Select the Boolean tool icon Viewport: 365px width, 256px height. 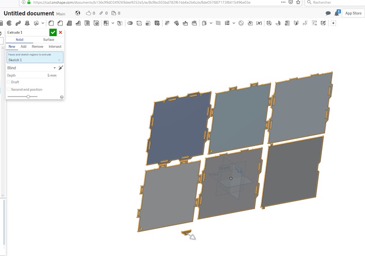pos(130,23)
